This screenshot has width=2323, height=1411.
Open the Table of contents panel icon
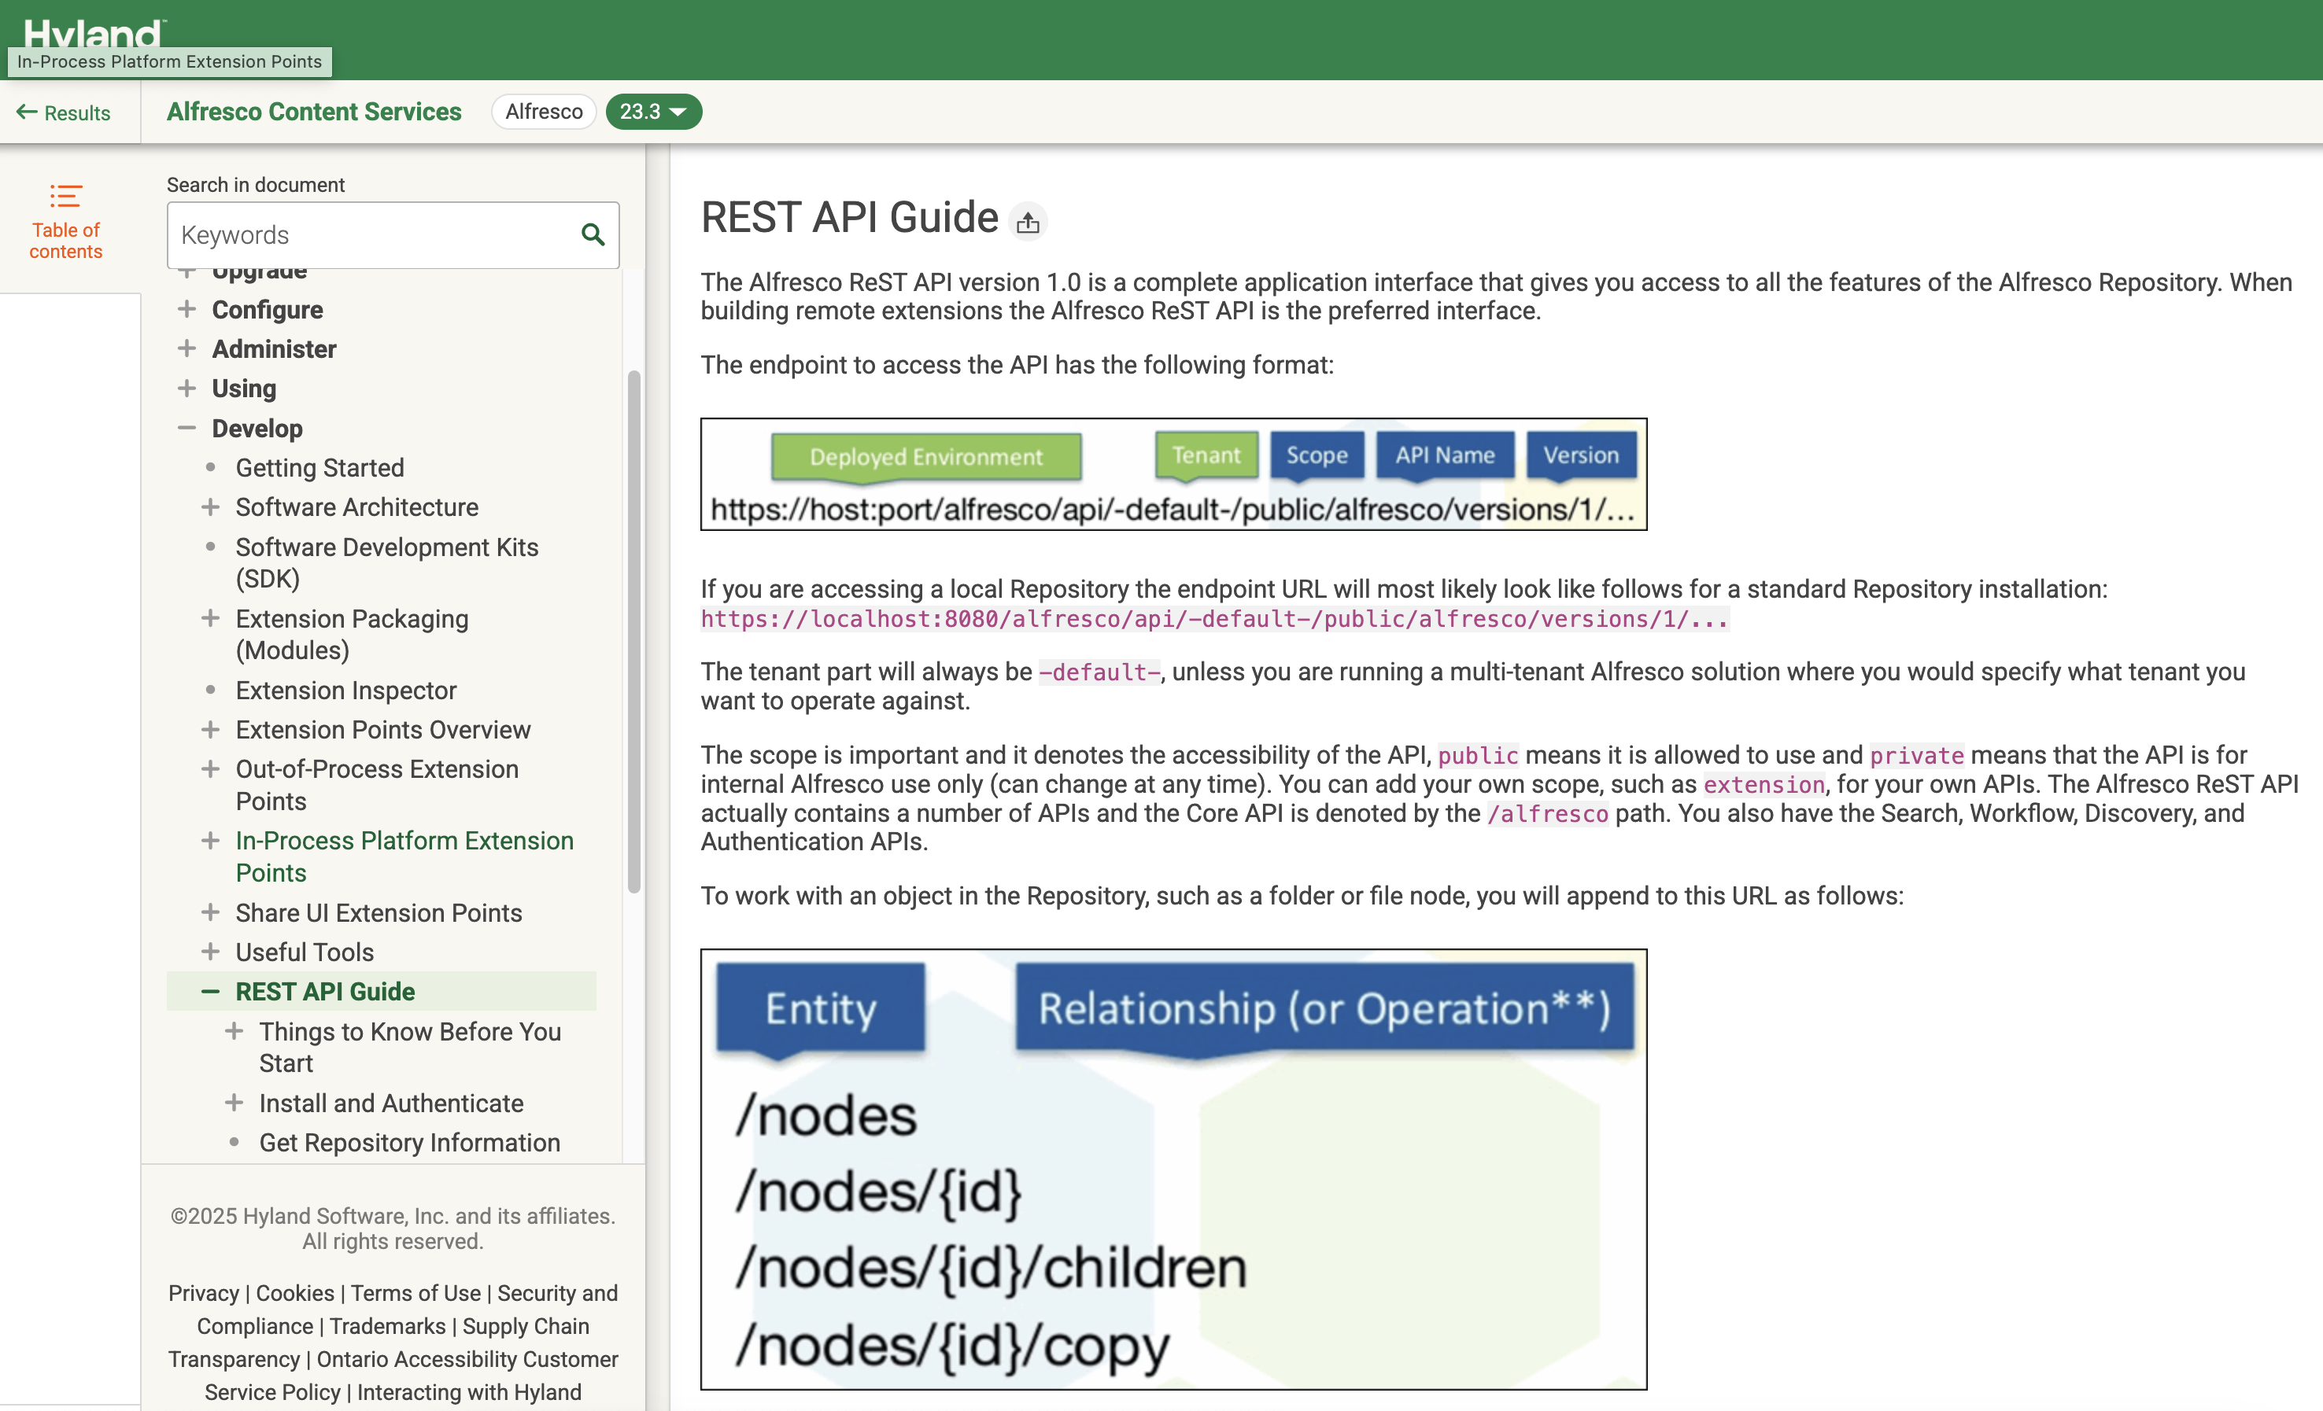click(x=65, y=196)
